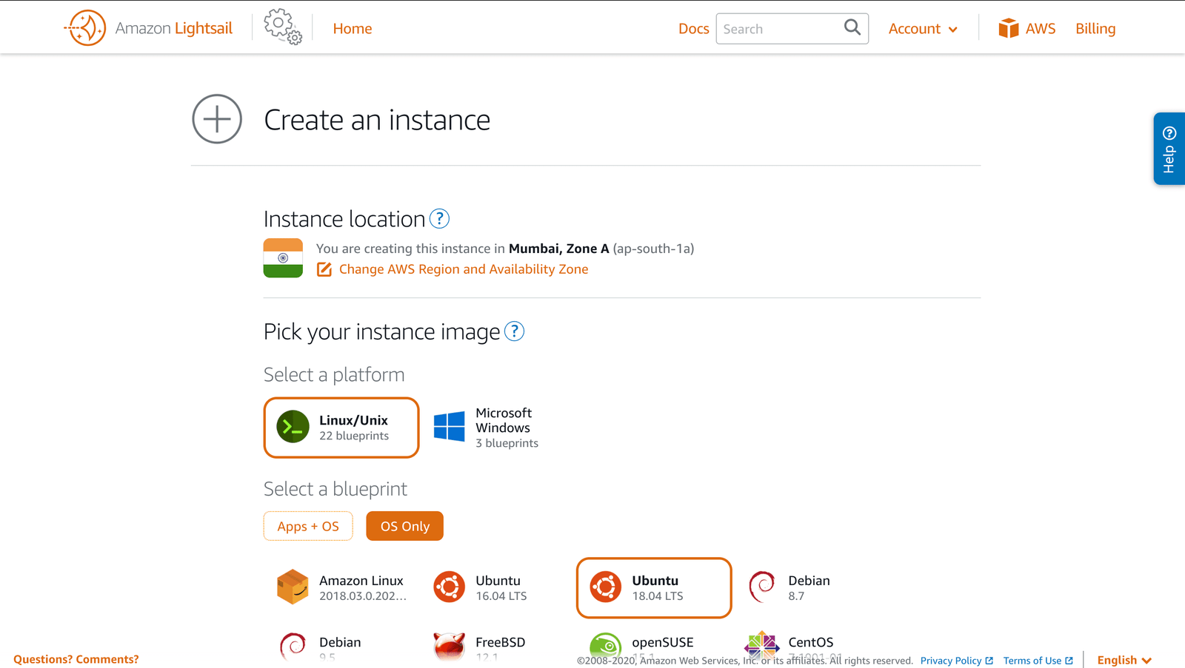The width and height of the screenshot is (1185, 668).
Task: Click the edit pencil icon for region
Action: (324, 269)
